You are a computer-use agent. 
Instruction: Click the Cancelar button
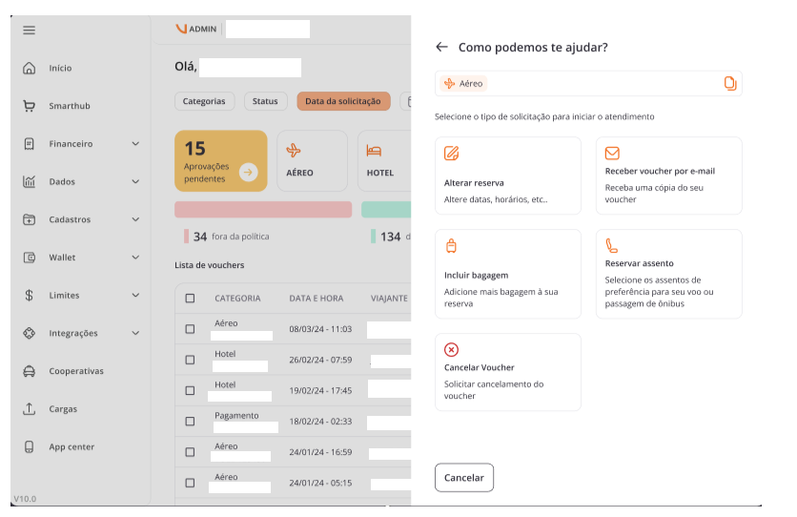tap(464, 477)
